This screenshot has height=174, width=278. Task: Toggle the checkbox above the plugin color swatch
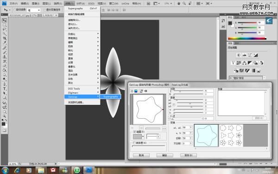134,132
